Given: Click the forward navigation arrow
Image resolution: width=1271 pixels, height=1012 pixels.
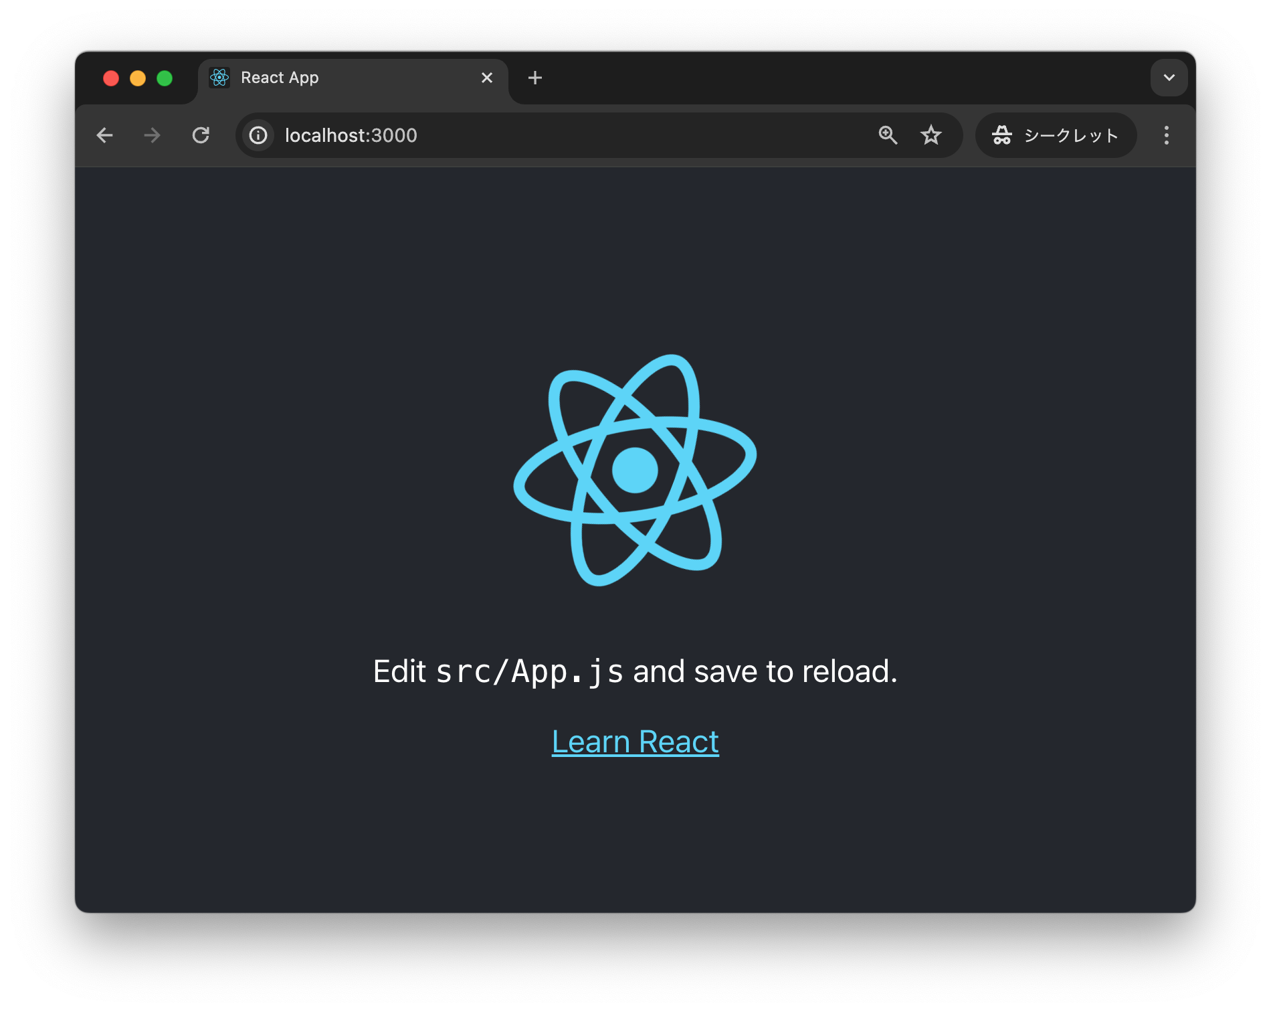Looking at the screenshot, I should (x=153, y=135).
